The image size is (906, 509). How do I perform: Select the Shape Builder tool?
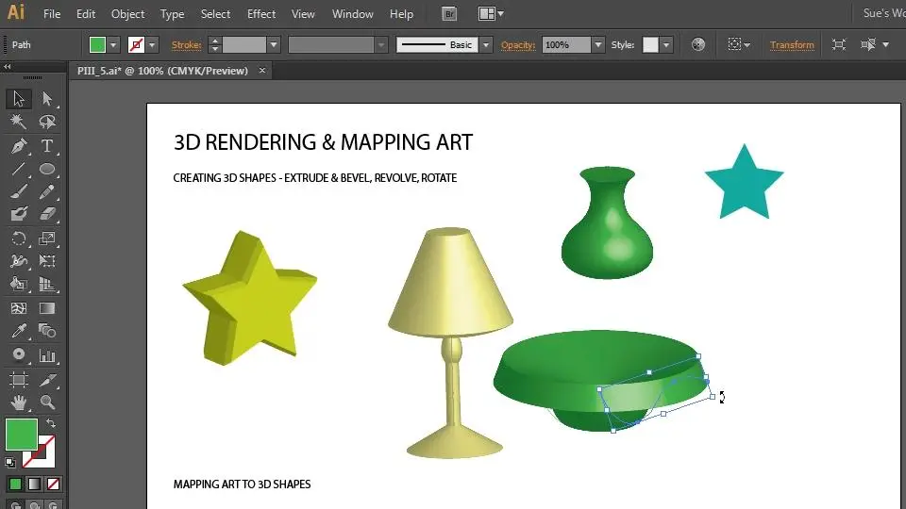tap(19, 284)
